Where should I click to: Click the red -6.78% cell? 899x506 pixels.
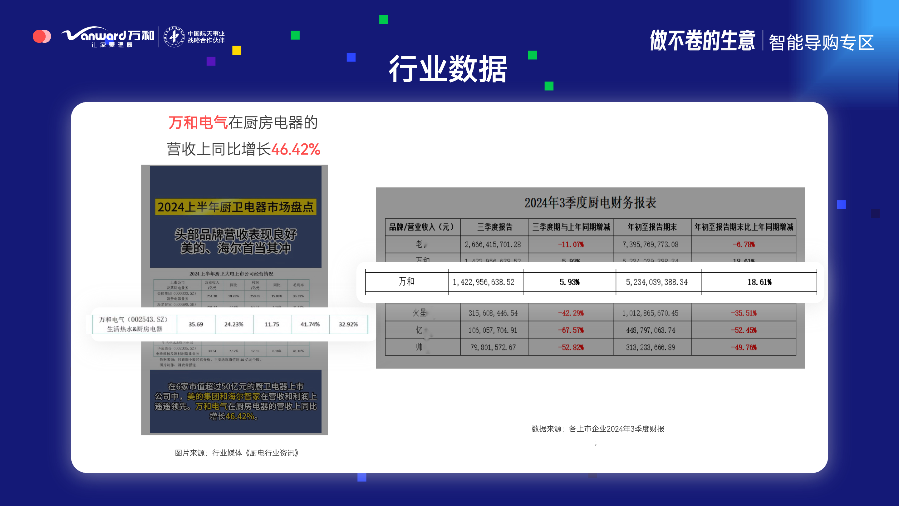(744, 245)
